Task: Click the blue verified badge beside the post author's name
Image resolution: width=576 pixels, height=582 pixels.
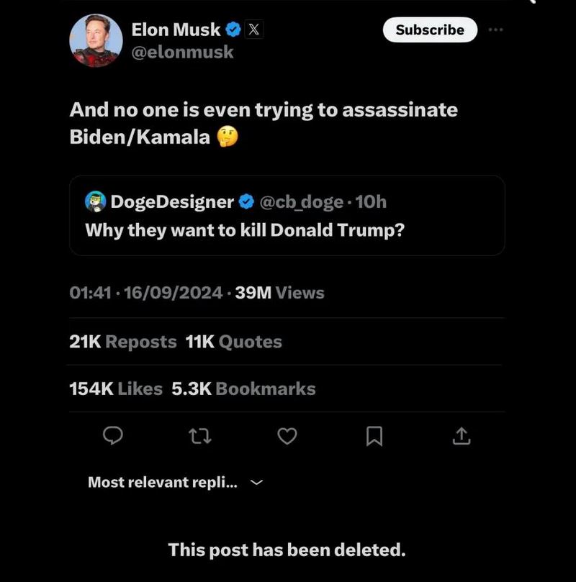Action: pyautogui.click(x=233, y=29)
